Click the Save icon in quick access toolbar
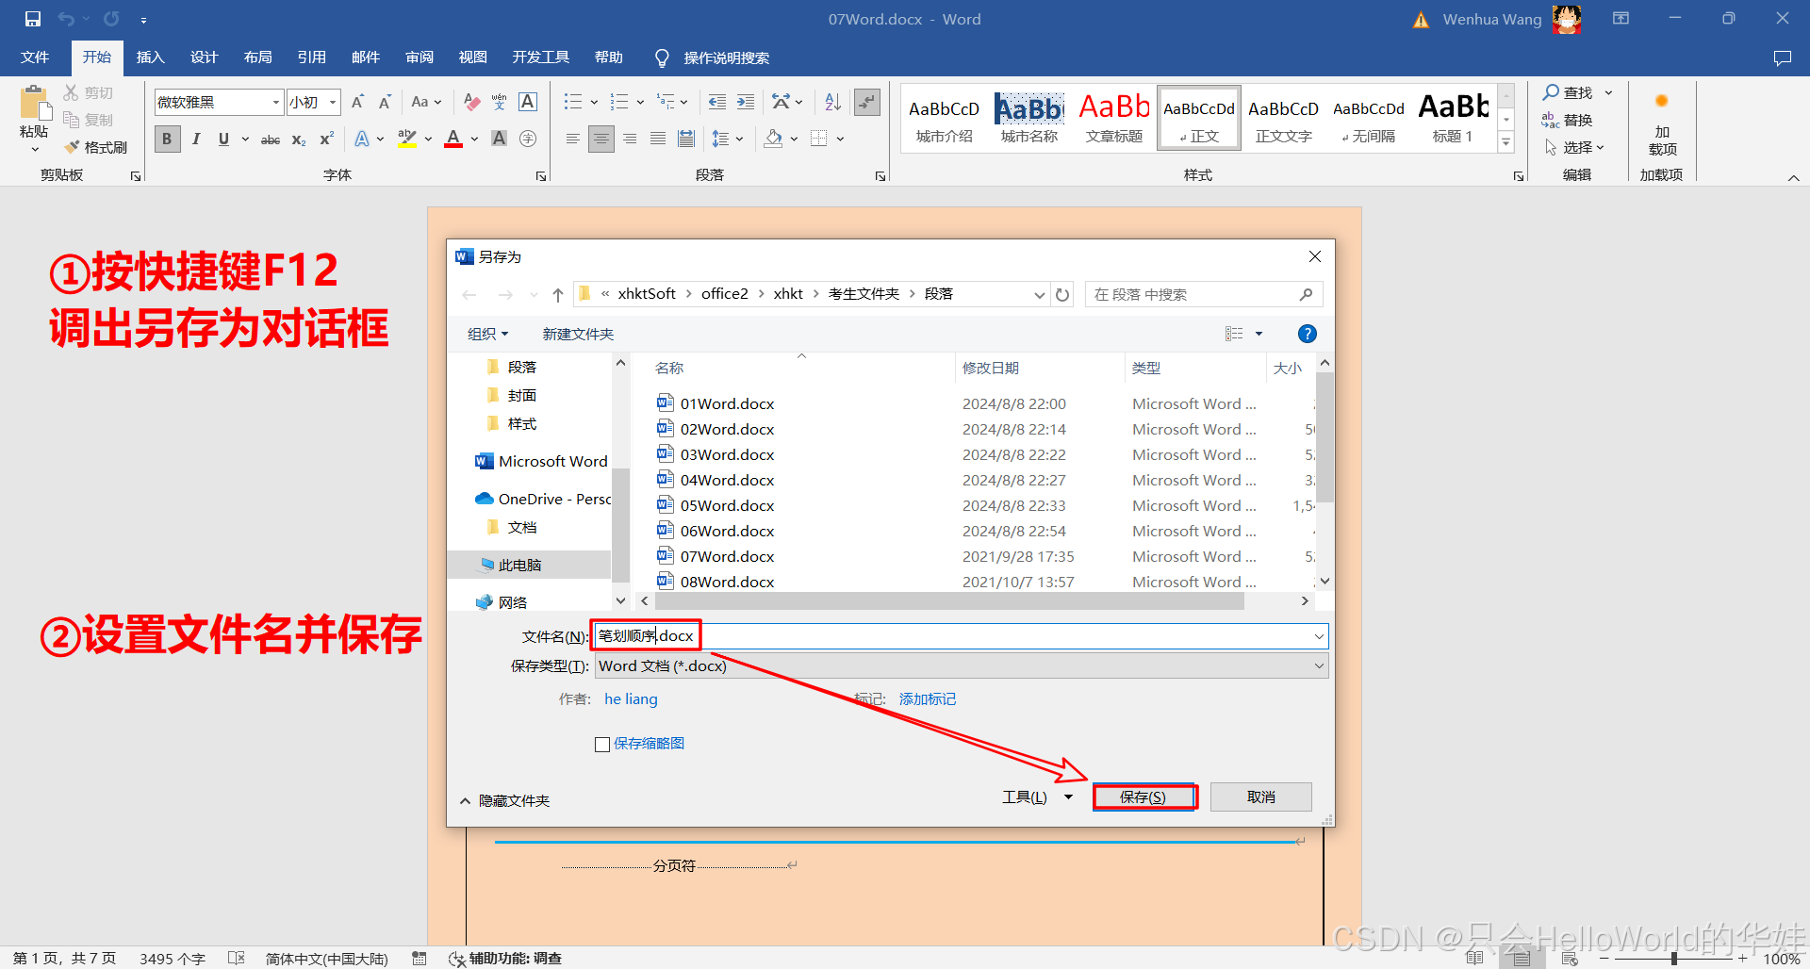The width and height of the screenshot is (1810, 969). (33, 19)
